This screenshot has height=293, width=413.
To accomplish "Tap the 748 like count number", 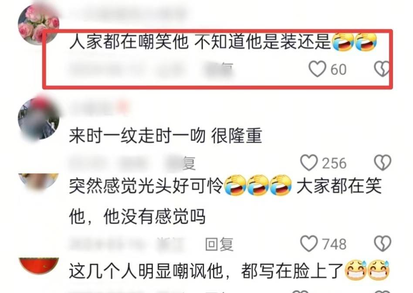I will pyautogui.click(x=334, y=244).
